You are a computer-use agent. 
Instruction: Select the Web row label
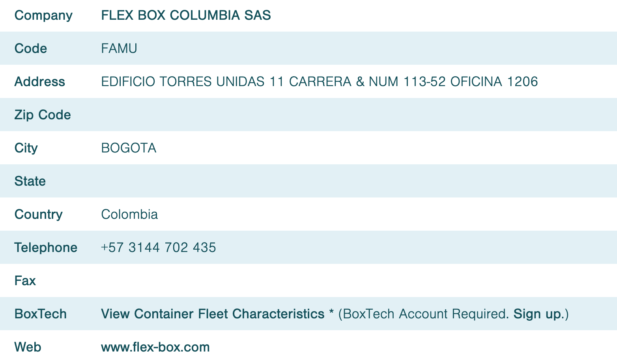click(28, 347)
